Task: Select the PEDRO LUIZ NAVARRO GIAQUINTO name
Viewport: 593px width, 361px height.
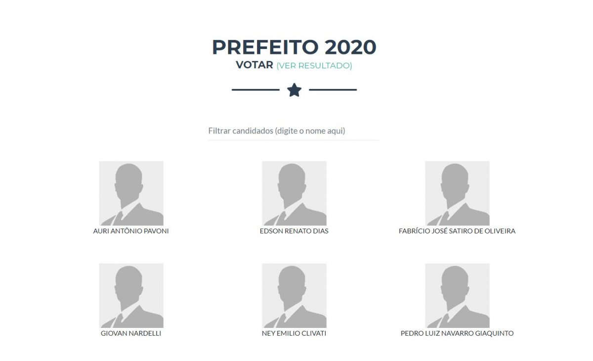Action: tap(457, 333)
